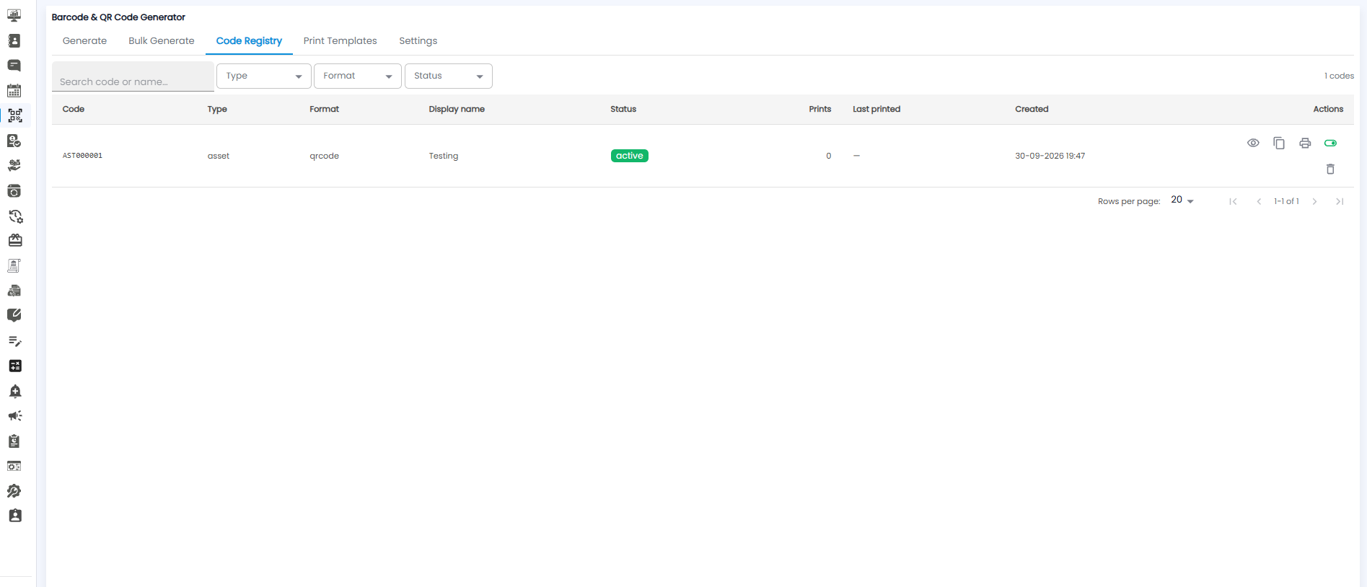Open the clipboard report sidebar icon
The height and width of the screenshot is (587, 1367).
(14, 441)
